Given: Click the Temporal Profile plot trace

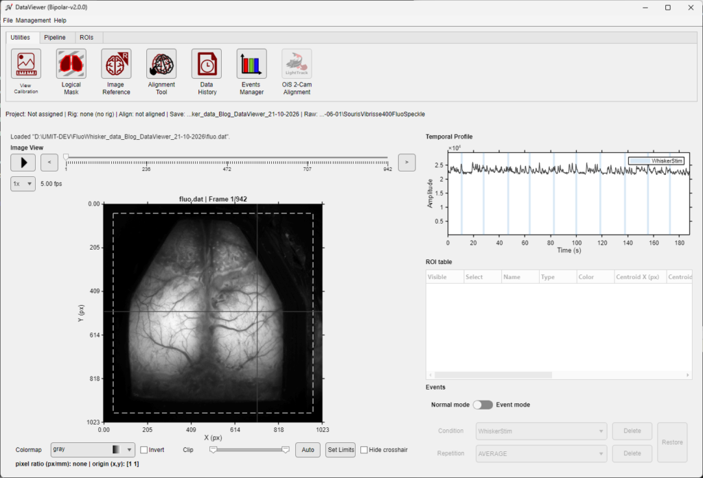Looking at the screenshot, I should point(568,169).
